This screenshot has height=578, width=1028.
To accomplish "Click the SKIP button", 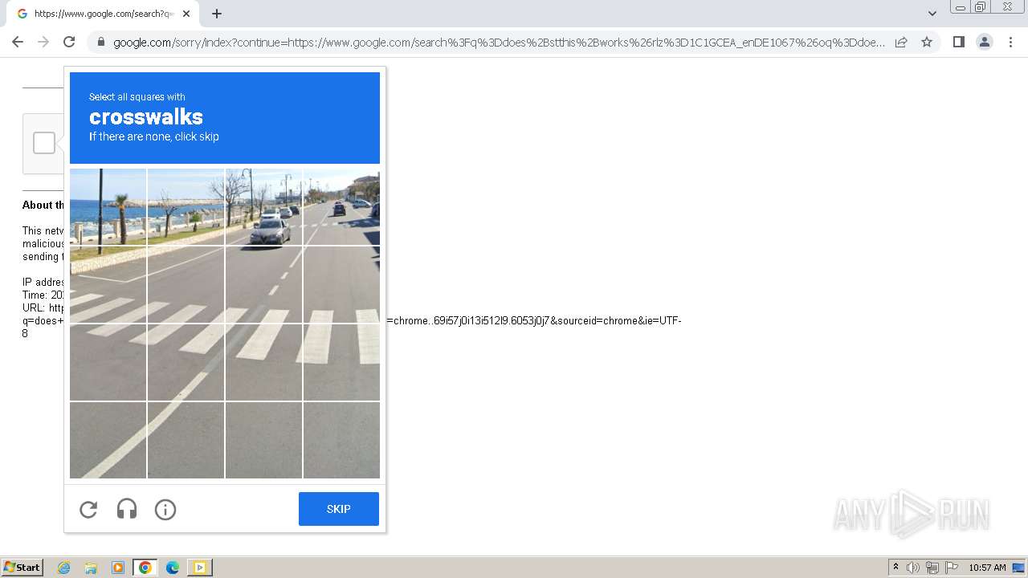I will (x=338, y=509).
